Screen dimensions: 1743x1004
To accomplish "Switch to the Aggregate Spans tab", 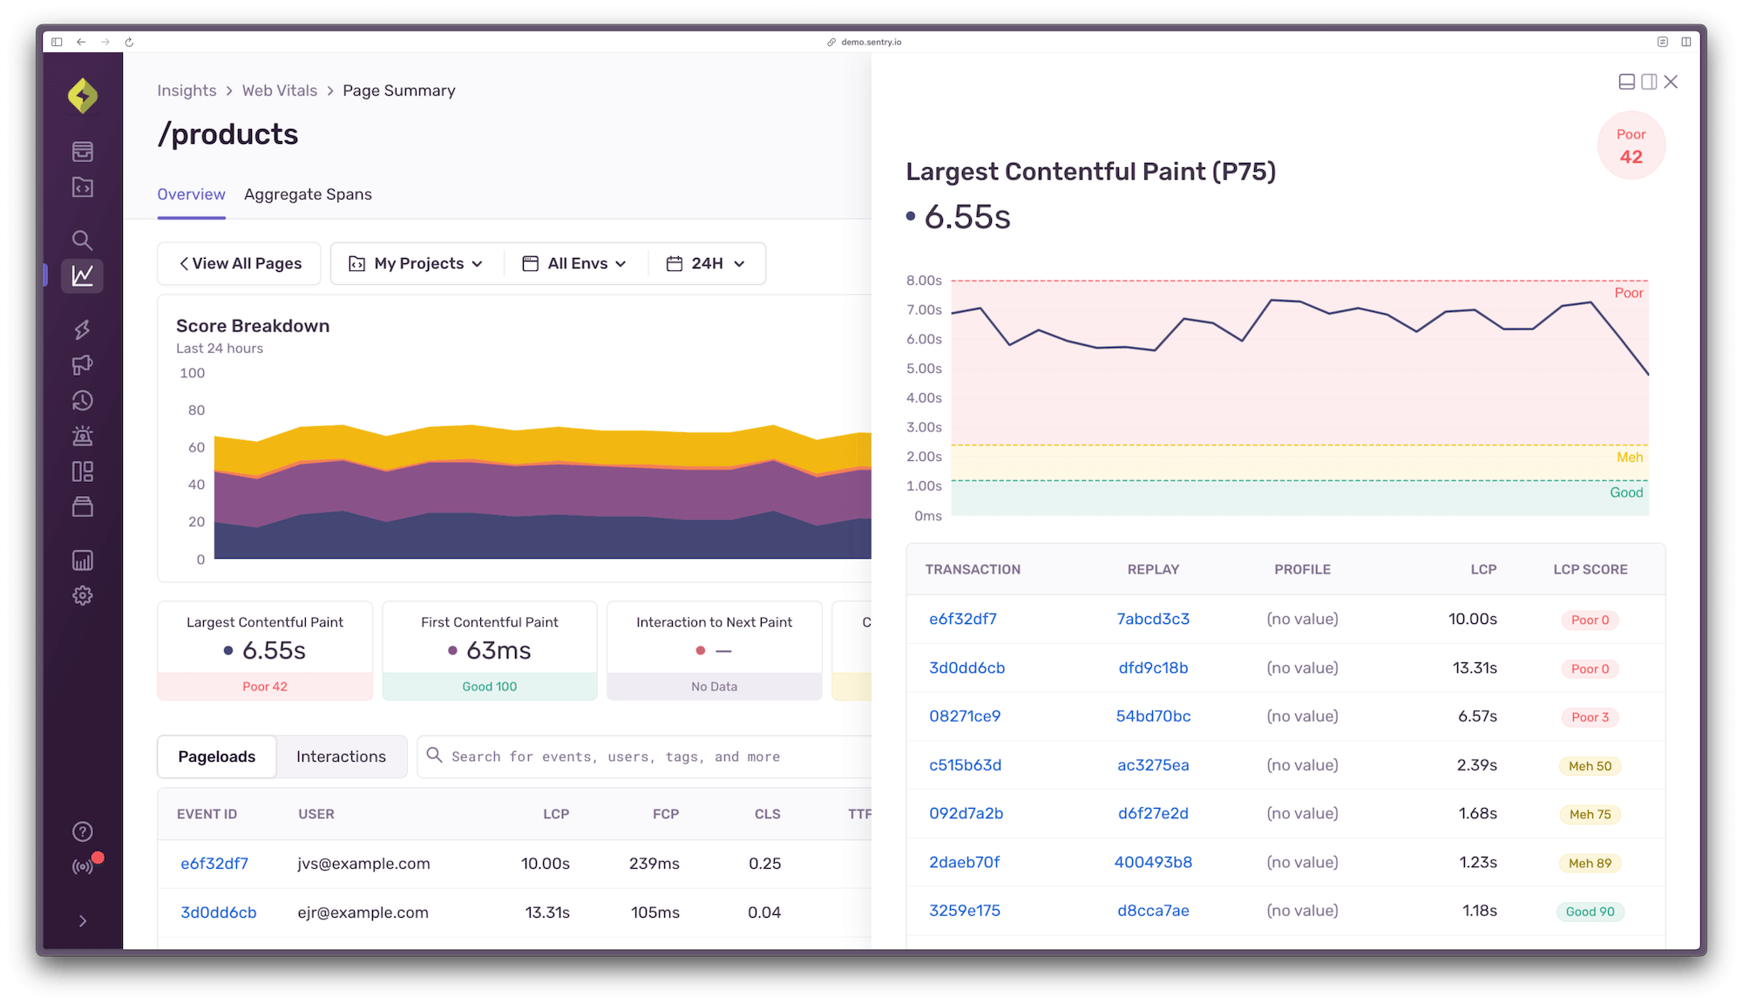I will (x=308, y=194).
